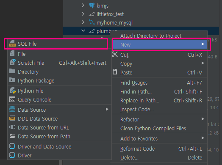Select the myhome_mysql tree row

pos(141,22)
